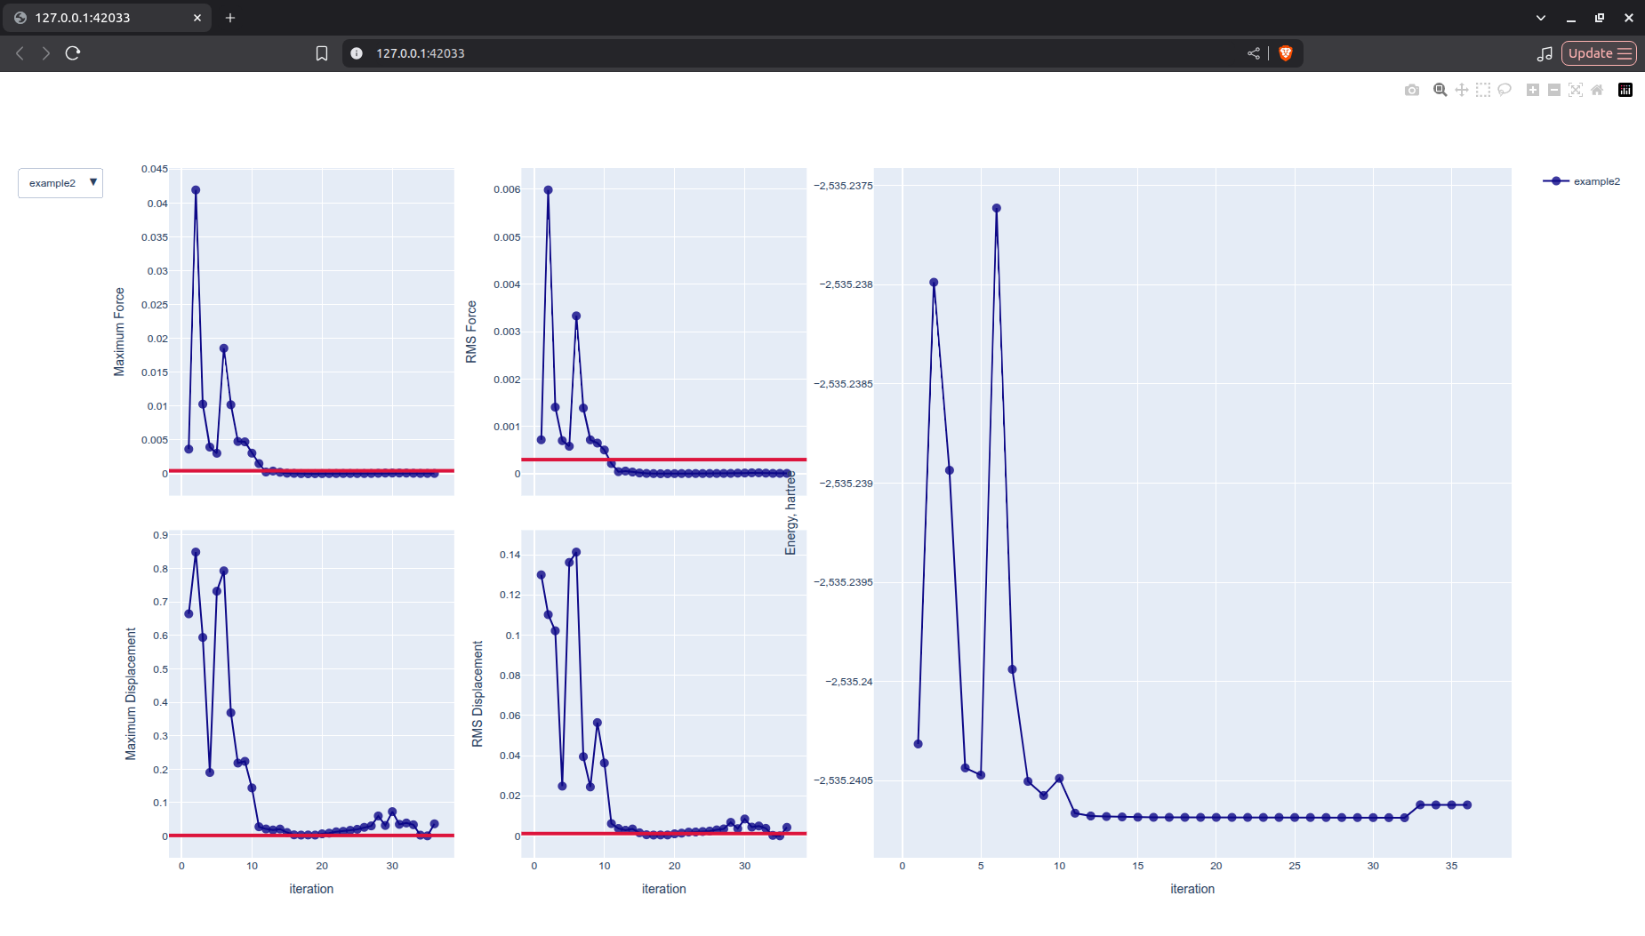Select the Zoom tool in modebar
Screen dimensions: 1645x936
1440,90
